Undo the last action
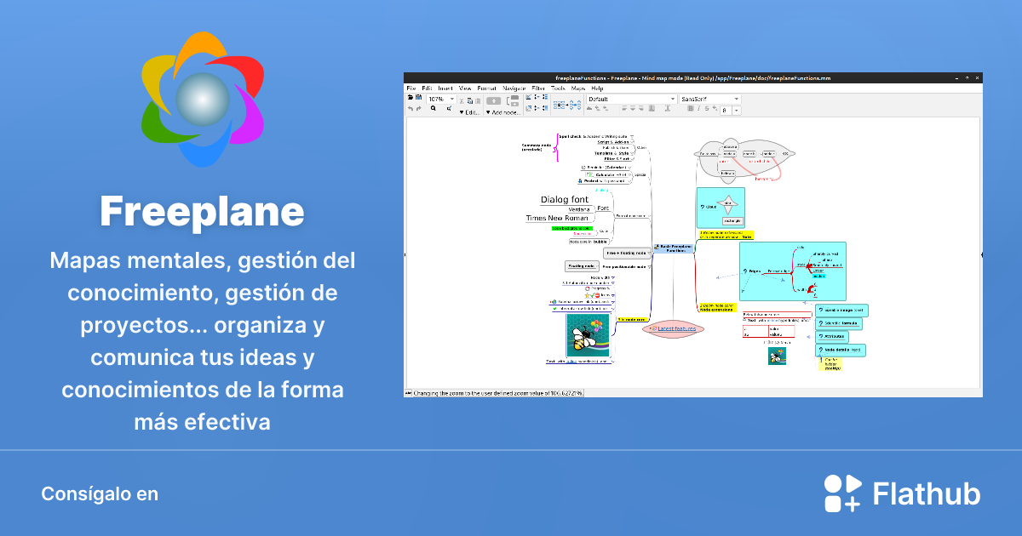The image size is (1022, 536). (410, 109)
